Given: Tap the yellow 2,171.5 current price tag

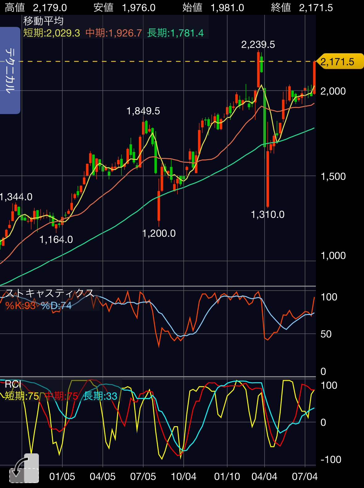Looking at the screenshot, I should pos(340,62).
